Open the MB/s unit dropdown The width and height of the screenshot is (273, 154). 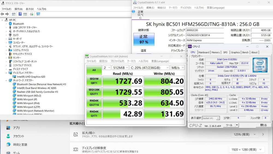pyautogui.click(x=177, y=68)
